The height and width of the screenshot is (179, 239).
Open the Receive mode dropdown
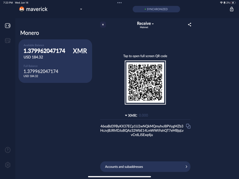[x=145, y=24]
